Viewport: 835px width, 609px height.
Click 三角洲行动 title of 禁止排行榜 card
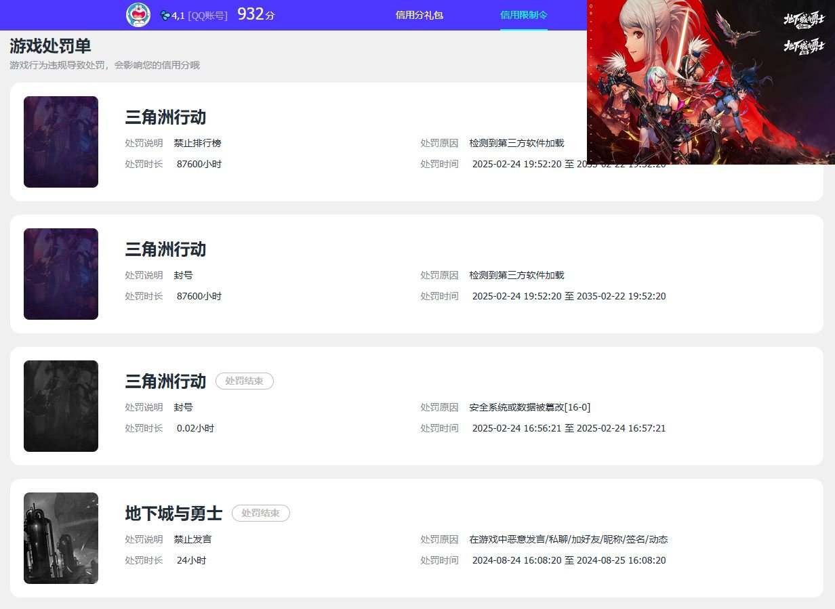165,117
